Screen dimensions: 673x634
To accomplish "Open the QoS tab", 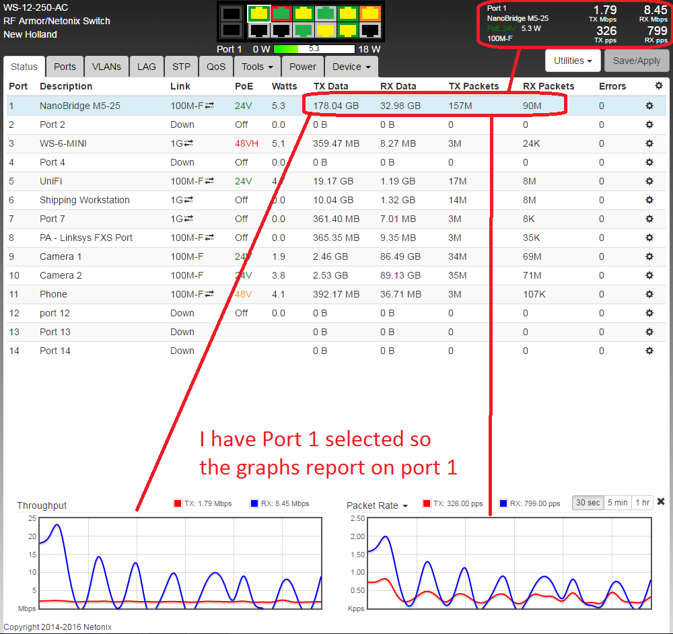I will 216,67.
